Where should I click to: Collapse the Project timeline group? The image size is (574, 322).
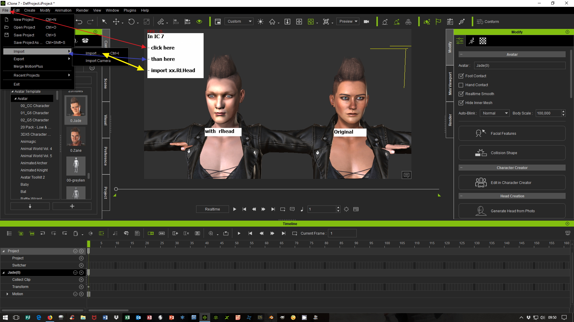tap(4, 251)
